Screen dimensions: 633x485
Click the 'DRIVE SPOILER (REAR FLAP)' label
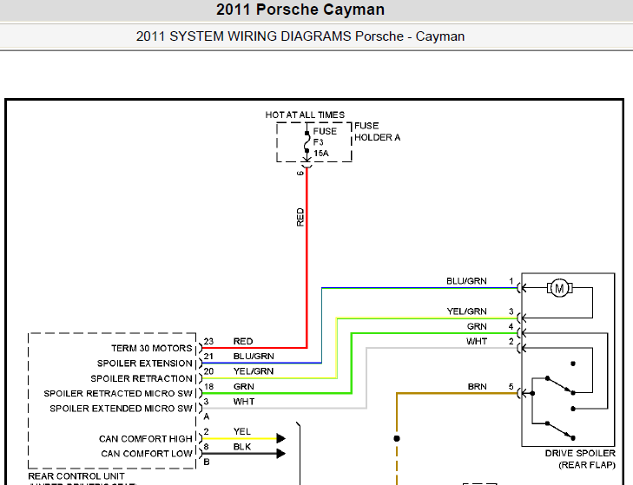point(580,459)
